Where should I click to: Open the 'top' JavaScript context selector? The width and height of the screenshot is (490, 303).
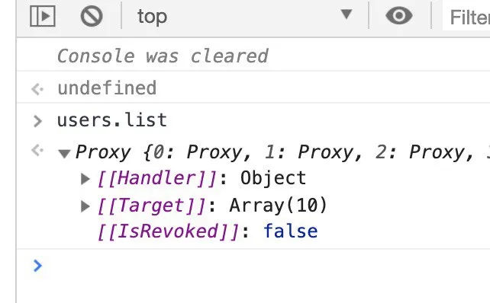[245, 16]
